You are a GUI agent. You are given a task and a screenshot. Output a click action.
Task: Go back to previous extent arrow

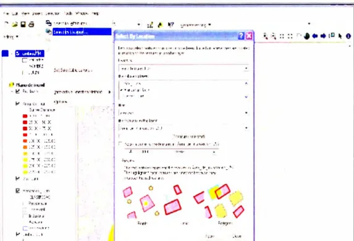(315, 36)
